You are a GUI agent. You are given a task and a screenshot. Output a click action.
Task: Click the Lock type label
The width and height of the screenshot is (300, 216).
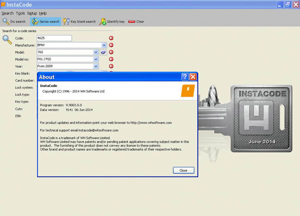[22, 94]
